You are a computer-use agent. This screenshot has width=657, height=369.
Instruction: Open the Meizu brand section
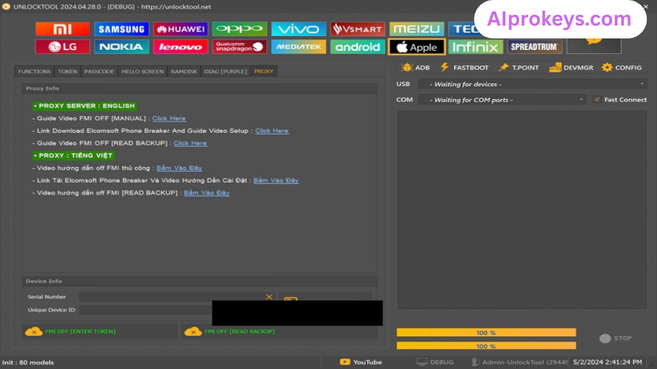[x=417, y=29]
